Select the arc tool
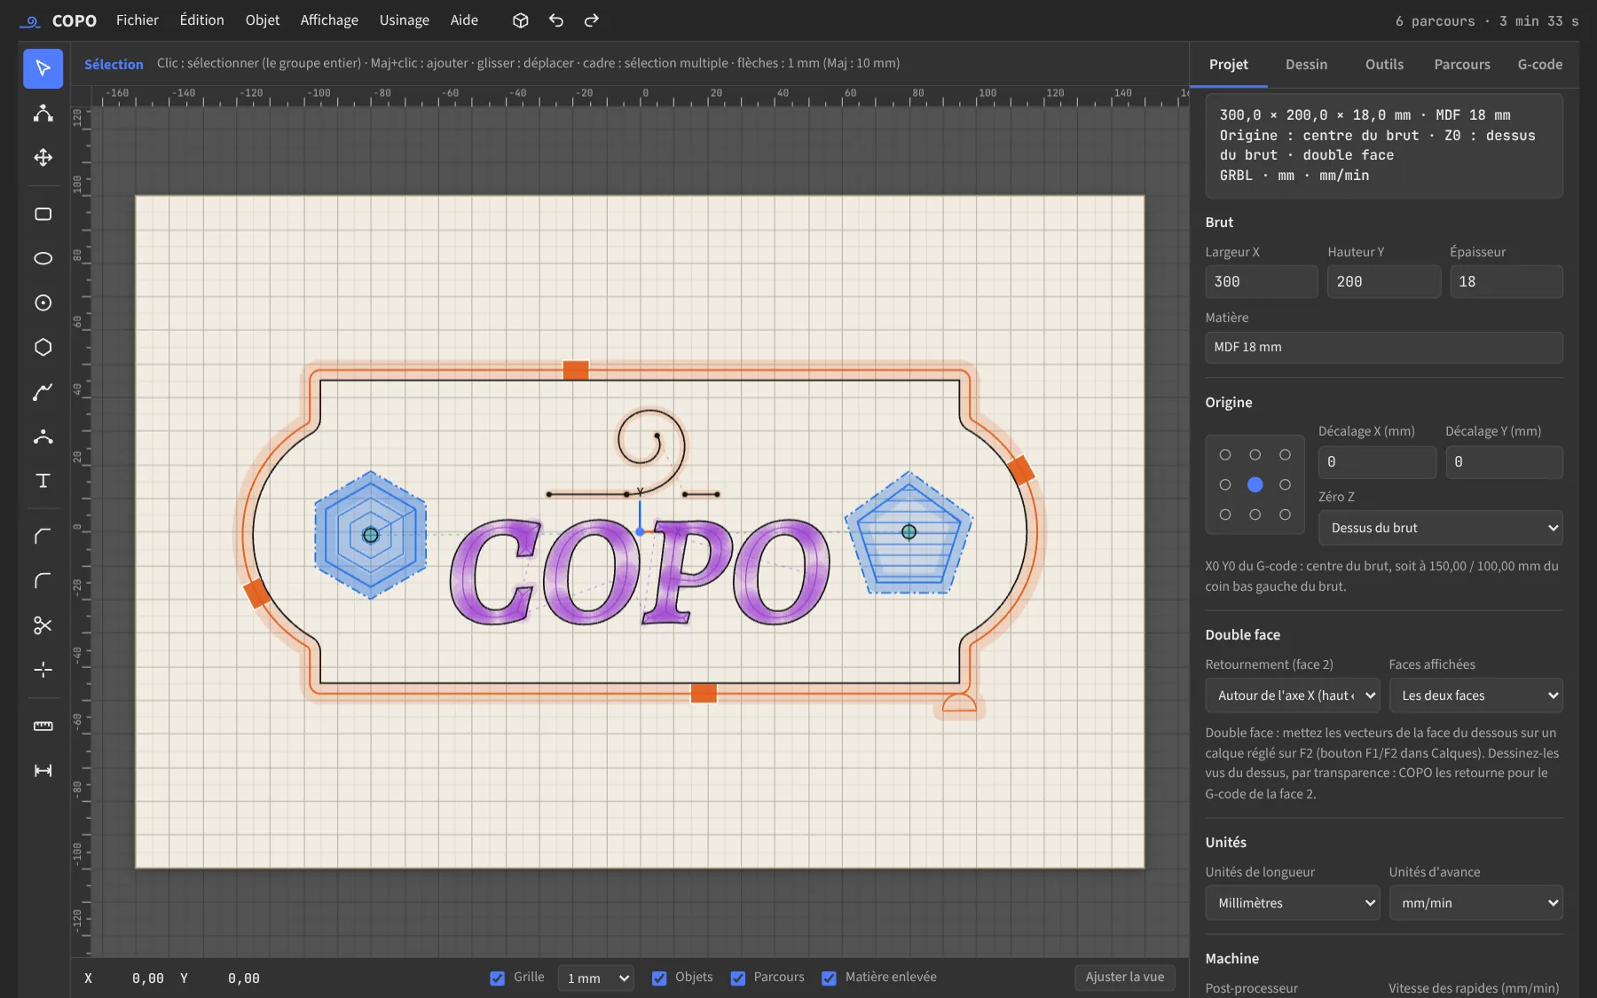The height and width of the screenshot is (998, 1597). (43, 436)
